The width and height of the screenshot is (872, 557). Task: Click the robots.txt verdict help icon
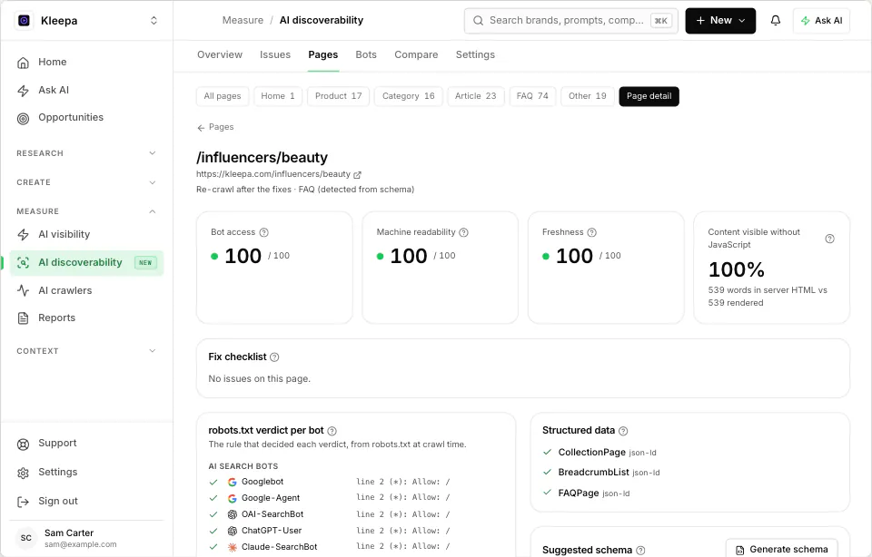[x=332, y=431]
